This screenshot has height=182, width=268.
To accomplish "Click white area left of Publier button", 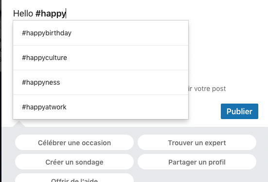I will tap(204, 111).
